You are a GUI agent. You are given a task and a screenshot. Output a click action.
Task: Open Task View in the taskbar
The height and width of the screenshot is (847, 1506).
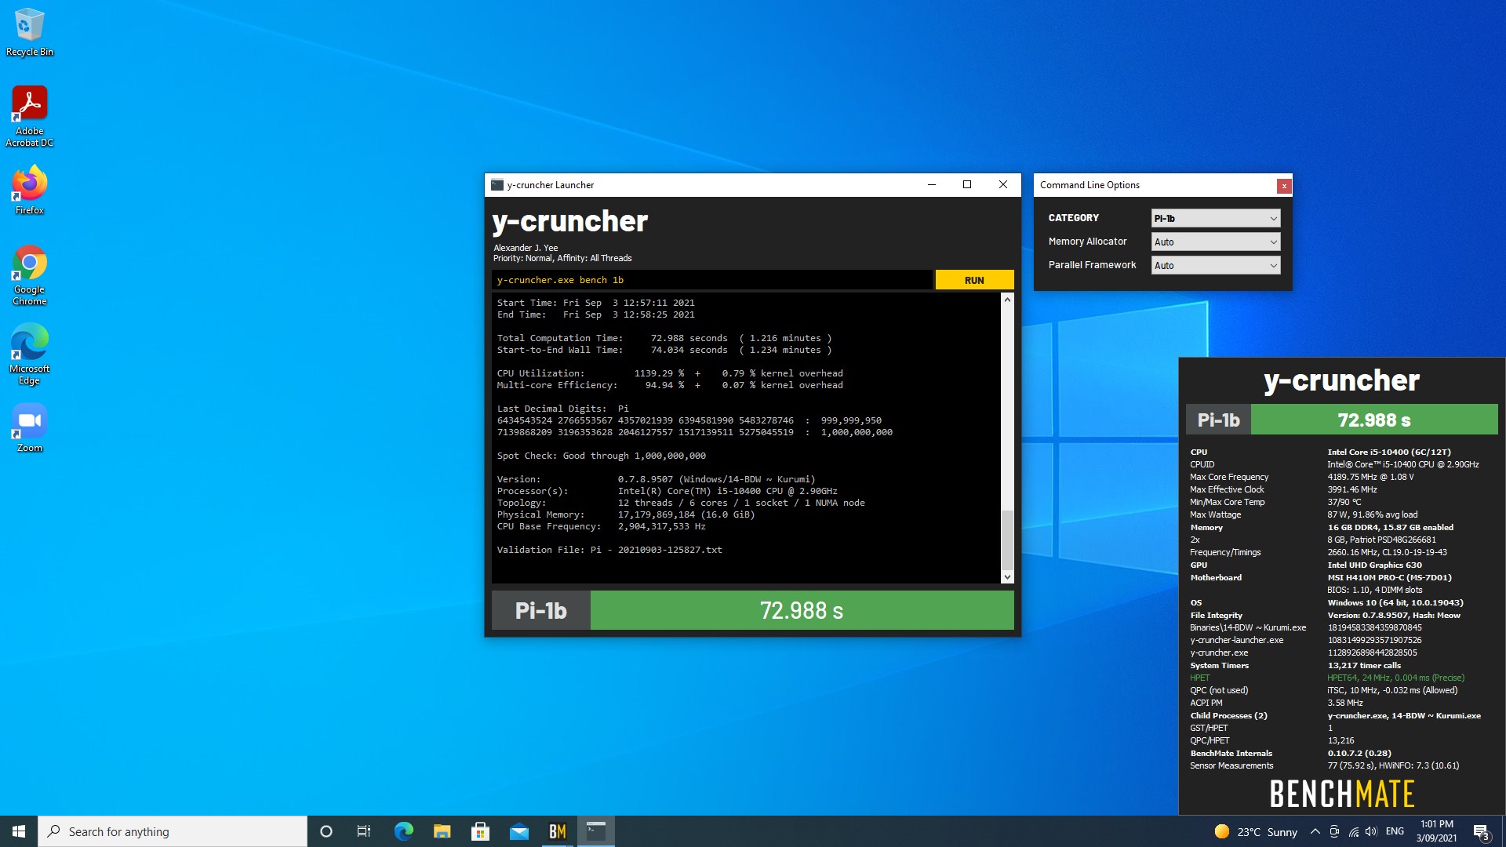point(364,831)
